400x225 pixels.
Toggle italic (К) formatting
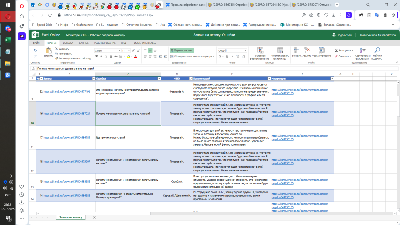(x=101, y=56)
